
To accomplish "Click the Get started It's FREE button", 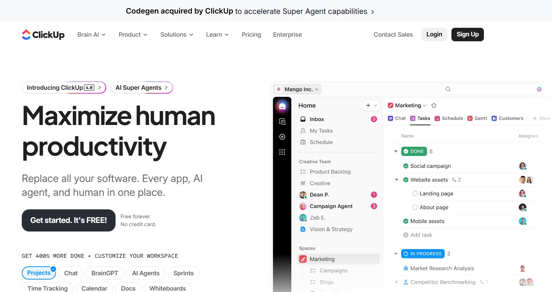I will (68, 220).
